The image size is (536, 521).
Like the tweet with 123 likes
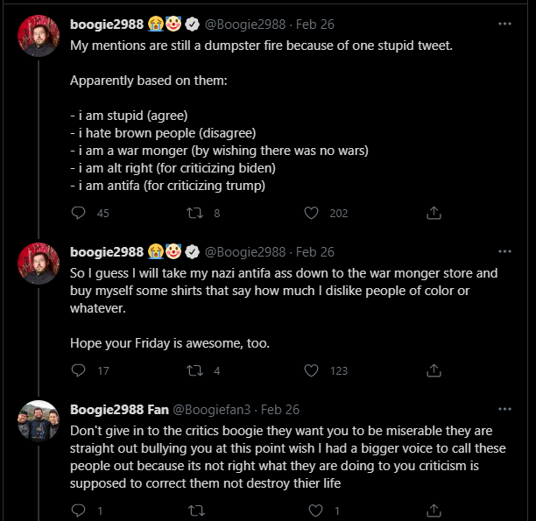312,370
